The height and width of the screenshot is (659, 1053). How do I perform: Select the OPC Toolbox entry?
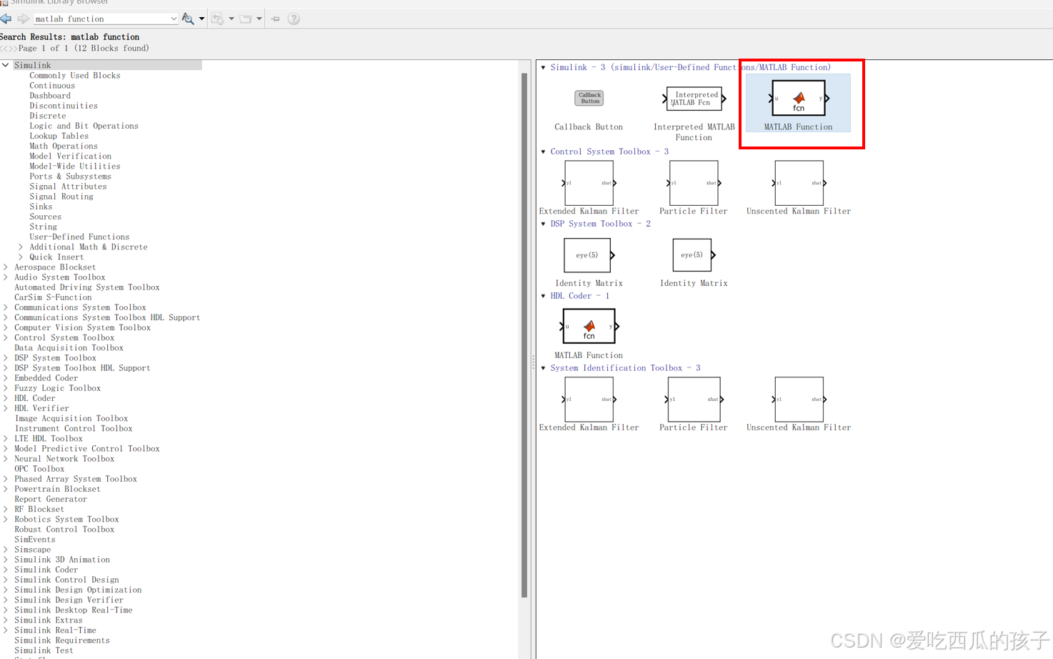pyautogui.click(x=39, y=469)
